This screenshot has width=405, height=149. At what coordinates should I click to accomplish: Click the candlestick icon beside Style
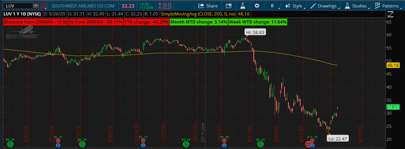(288, 6)
